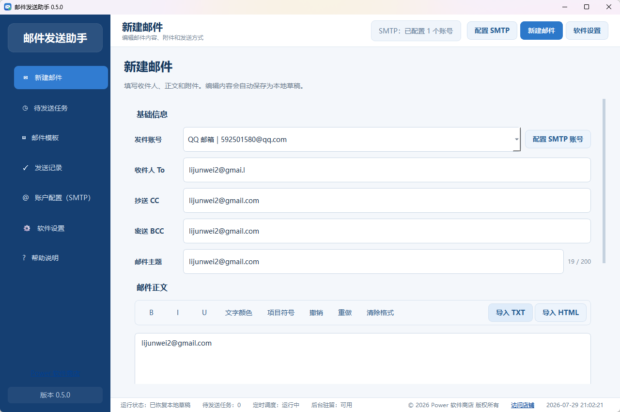The height and width of the screenshot is (412, 620).
Task: Click the 2026-07-29 21:02:21 timestamp
Action: pos(574,405)
